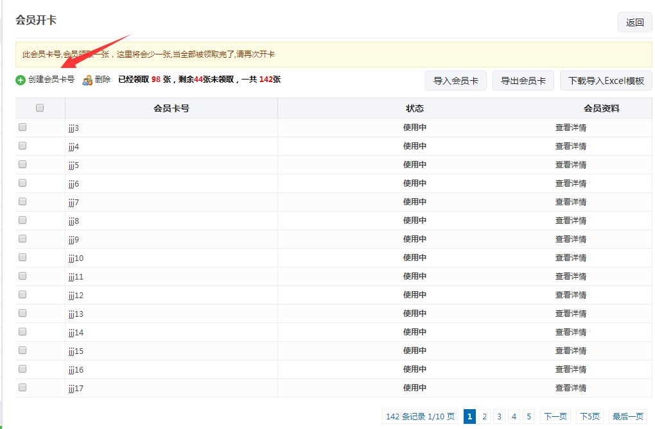Click the green plus create card icon
Image resolution: width=655 pixels, height=429 pixels.
click(x=21, y=80)
